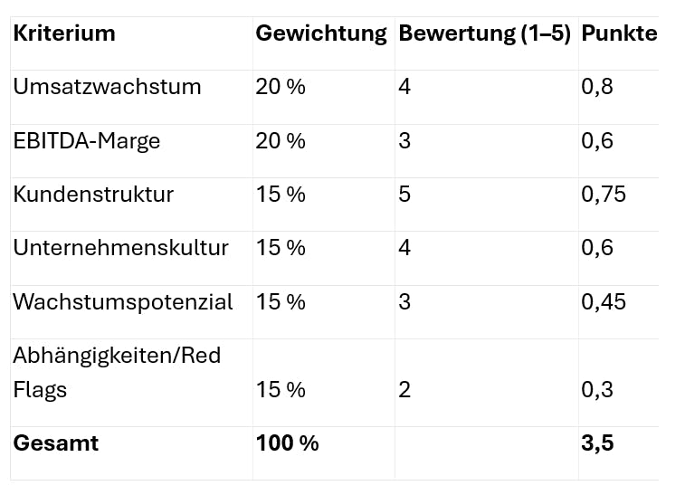Select the empty Bewertung cell in Gesamt row

[487, 452]
